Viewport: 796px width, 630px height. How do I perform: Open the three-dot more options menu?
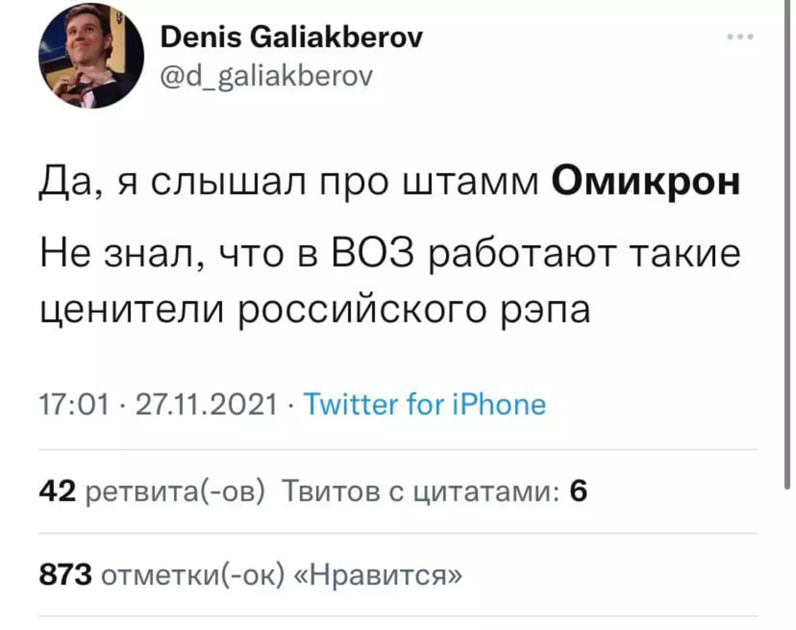pos(740,37)
